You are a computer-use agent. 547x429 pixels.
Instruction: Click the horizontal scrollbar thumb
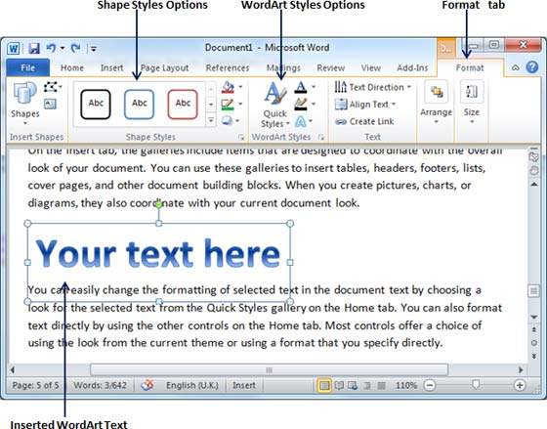269,369
